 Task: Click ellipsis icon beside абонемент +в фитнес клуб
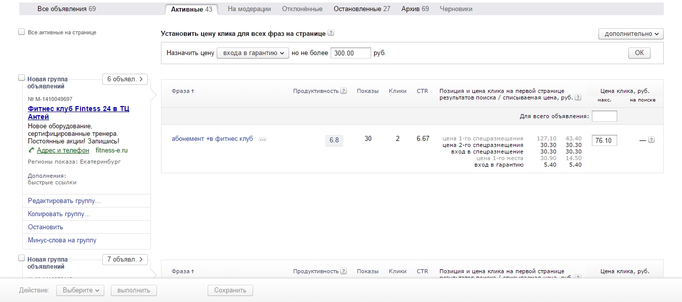click(x=263, y=139)
